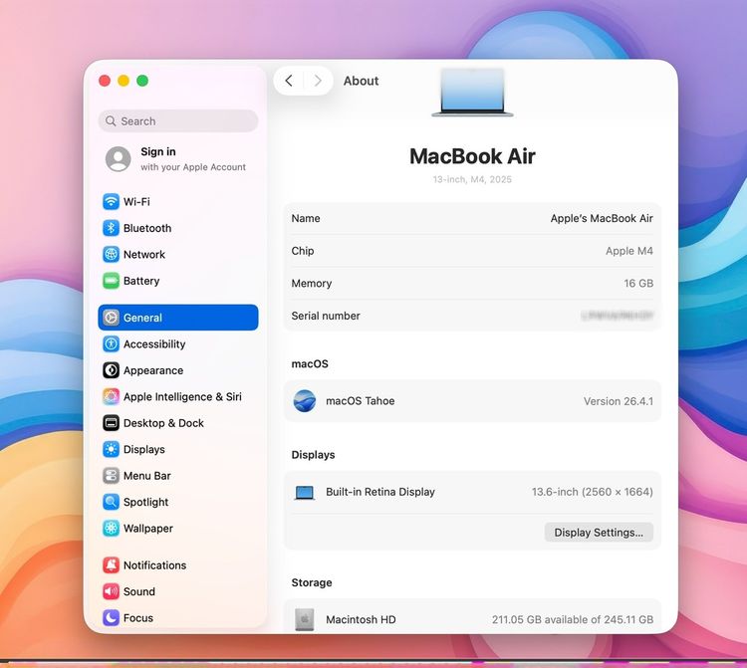Click the Macintosh HD label
747x668 pixels.
pos(361,619)
